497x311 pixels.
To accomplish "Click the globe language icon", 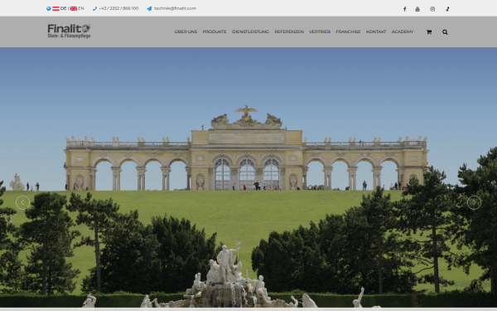I will [49, 8].
